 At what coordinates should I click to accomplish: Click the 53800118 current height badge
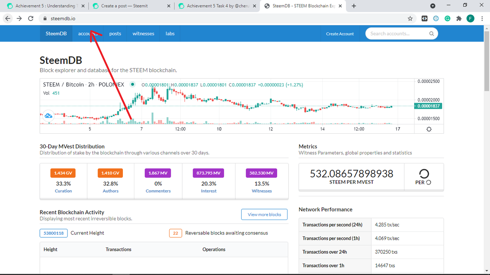coord(54,233)
